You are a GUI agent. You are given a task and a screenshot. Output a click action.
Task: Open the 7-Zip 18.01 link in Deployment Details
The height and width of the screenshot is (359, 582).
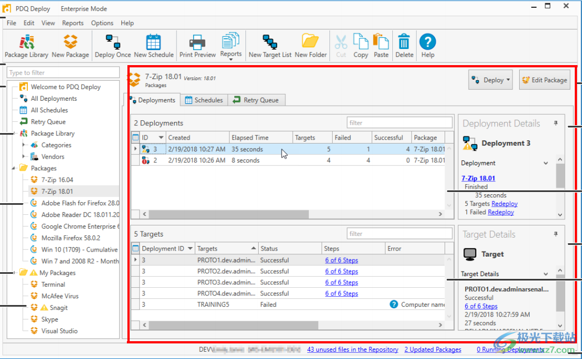coord(478,178)
